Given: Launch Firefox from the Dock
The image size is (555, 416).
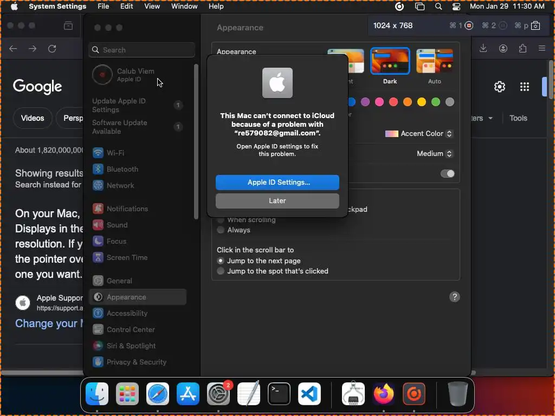Looking at the screenshot, I should click(x=384, y=394).
